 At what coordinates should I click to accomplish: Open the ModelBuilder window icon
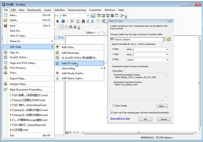point(122,16)
